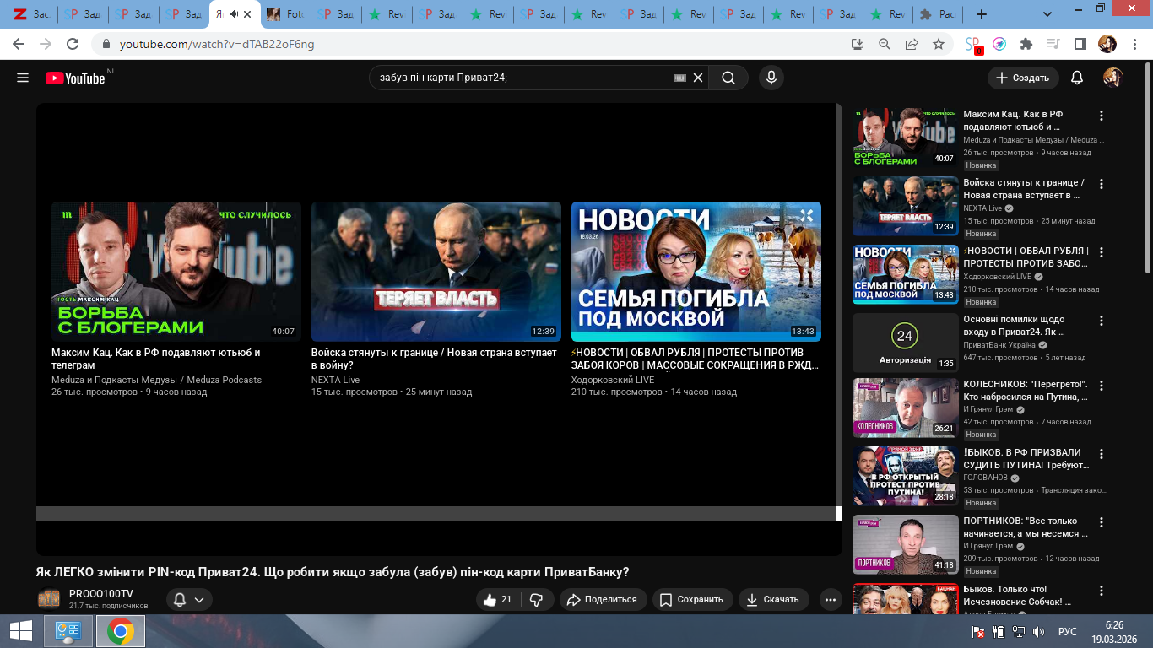Open the YouTube notifications bell

[1076, 78]
